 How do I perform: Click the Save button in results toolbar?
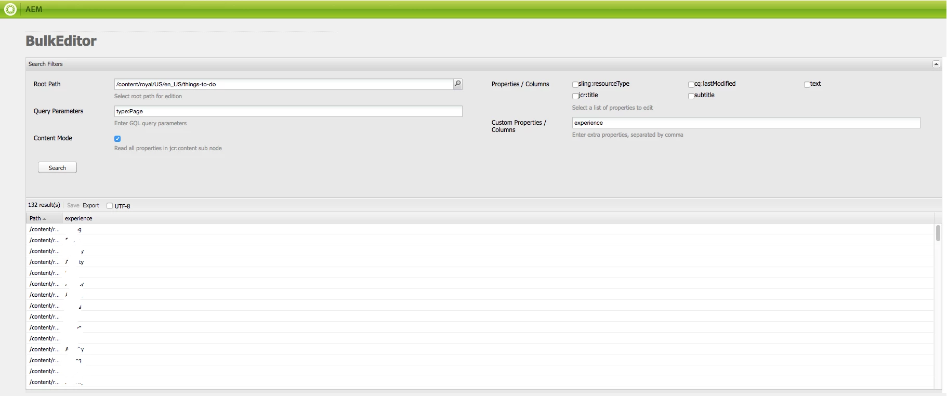tap(73, 205)
